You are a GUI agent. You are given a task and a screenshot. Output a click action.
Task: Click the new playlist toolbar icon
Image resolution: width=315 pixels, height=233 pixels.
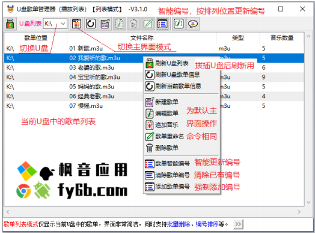point(105,23)
